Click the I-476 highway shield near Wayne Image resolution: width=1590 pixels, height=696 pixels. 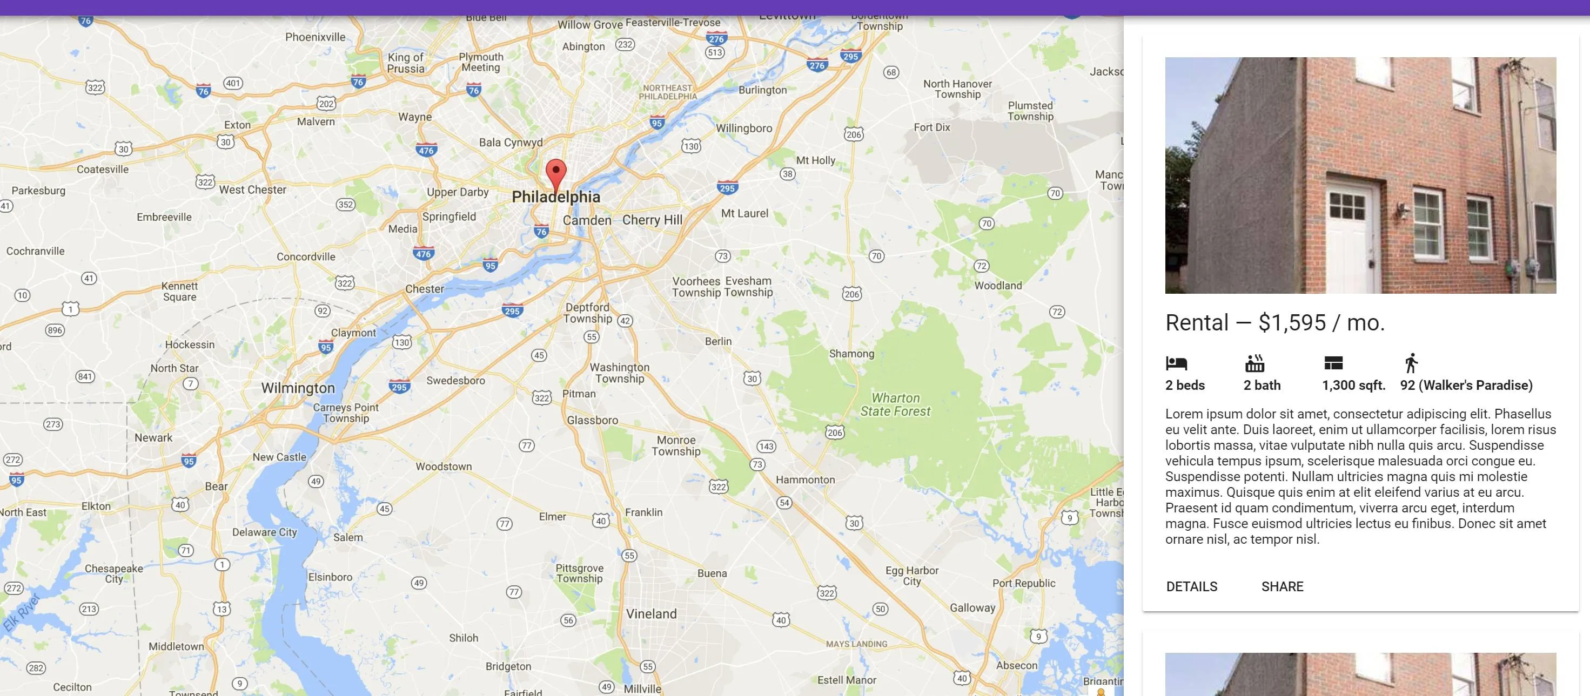point(426,150)
